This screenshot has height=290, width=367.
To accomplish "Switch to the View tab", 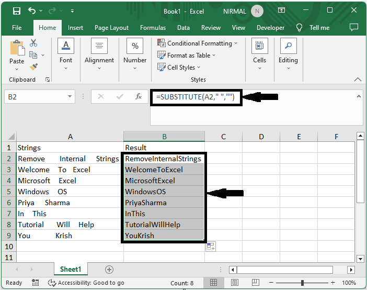I will tap(238, 28).
